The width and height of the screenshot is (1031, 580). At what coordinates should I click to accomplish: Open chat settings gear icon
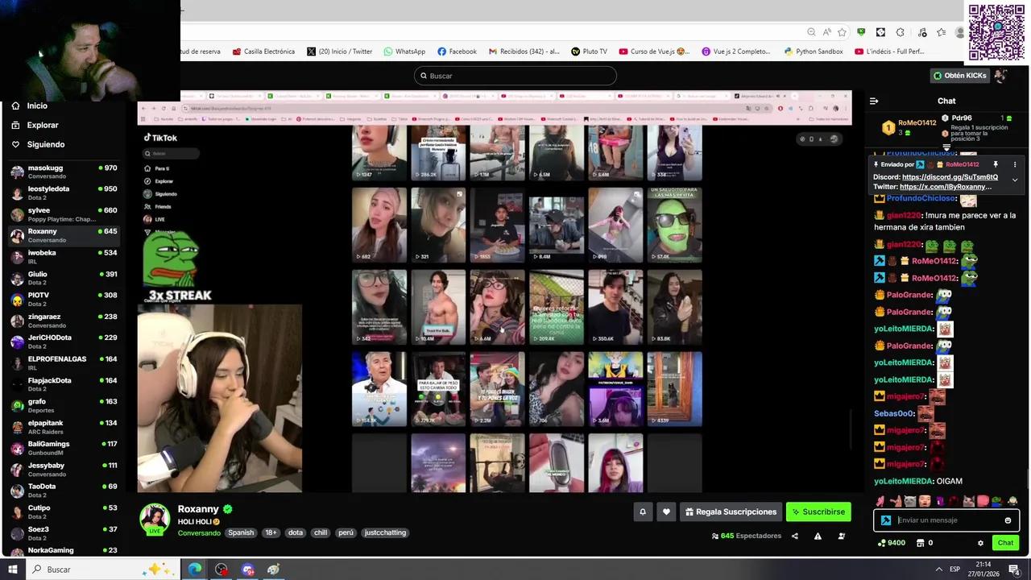(980, 543)
